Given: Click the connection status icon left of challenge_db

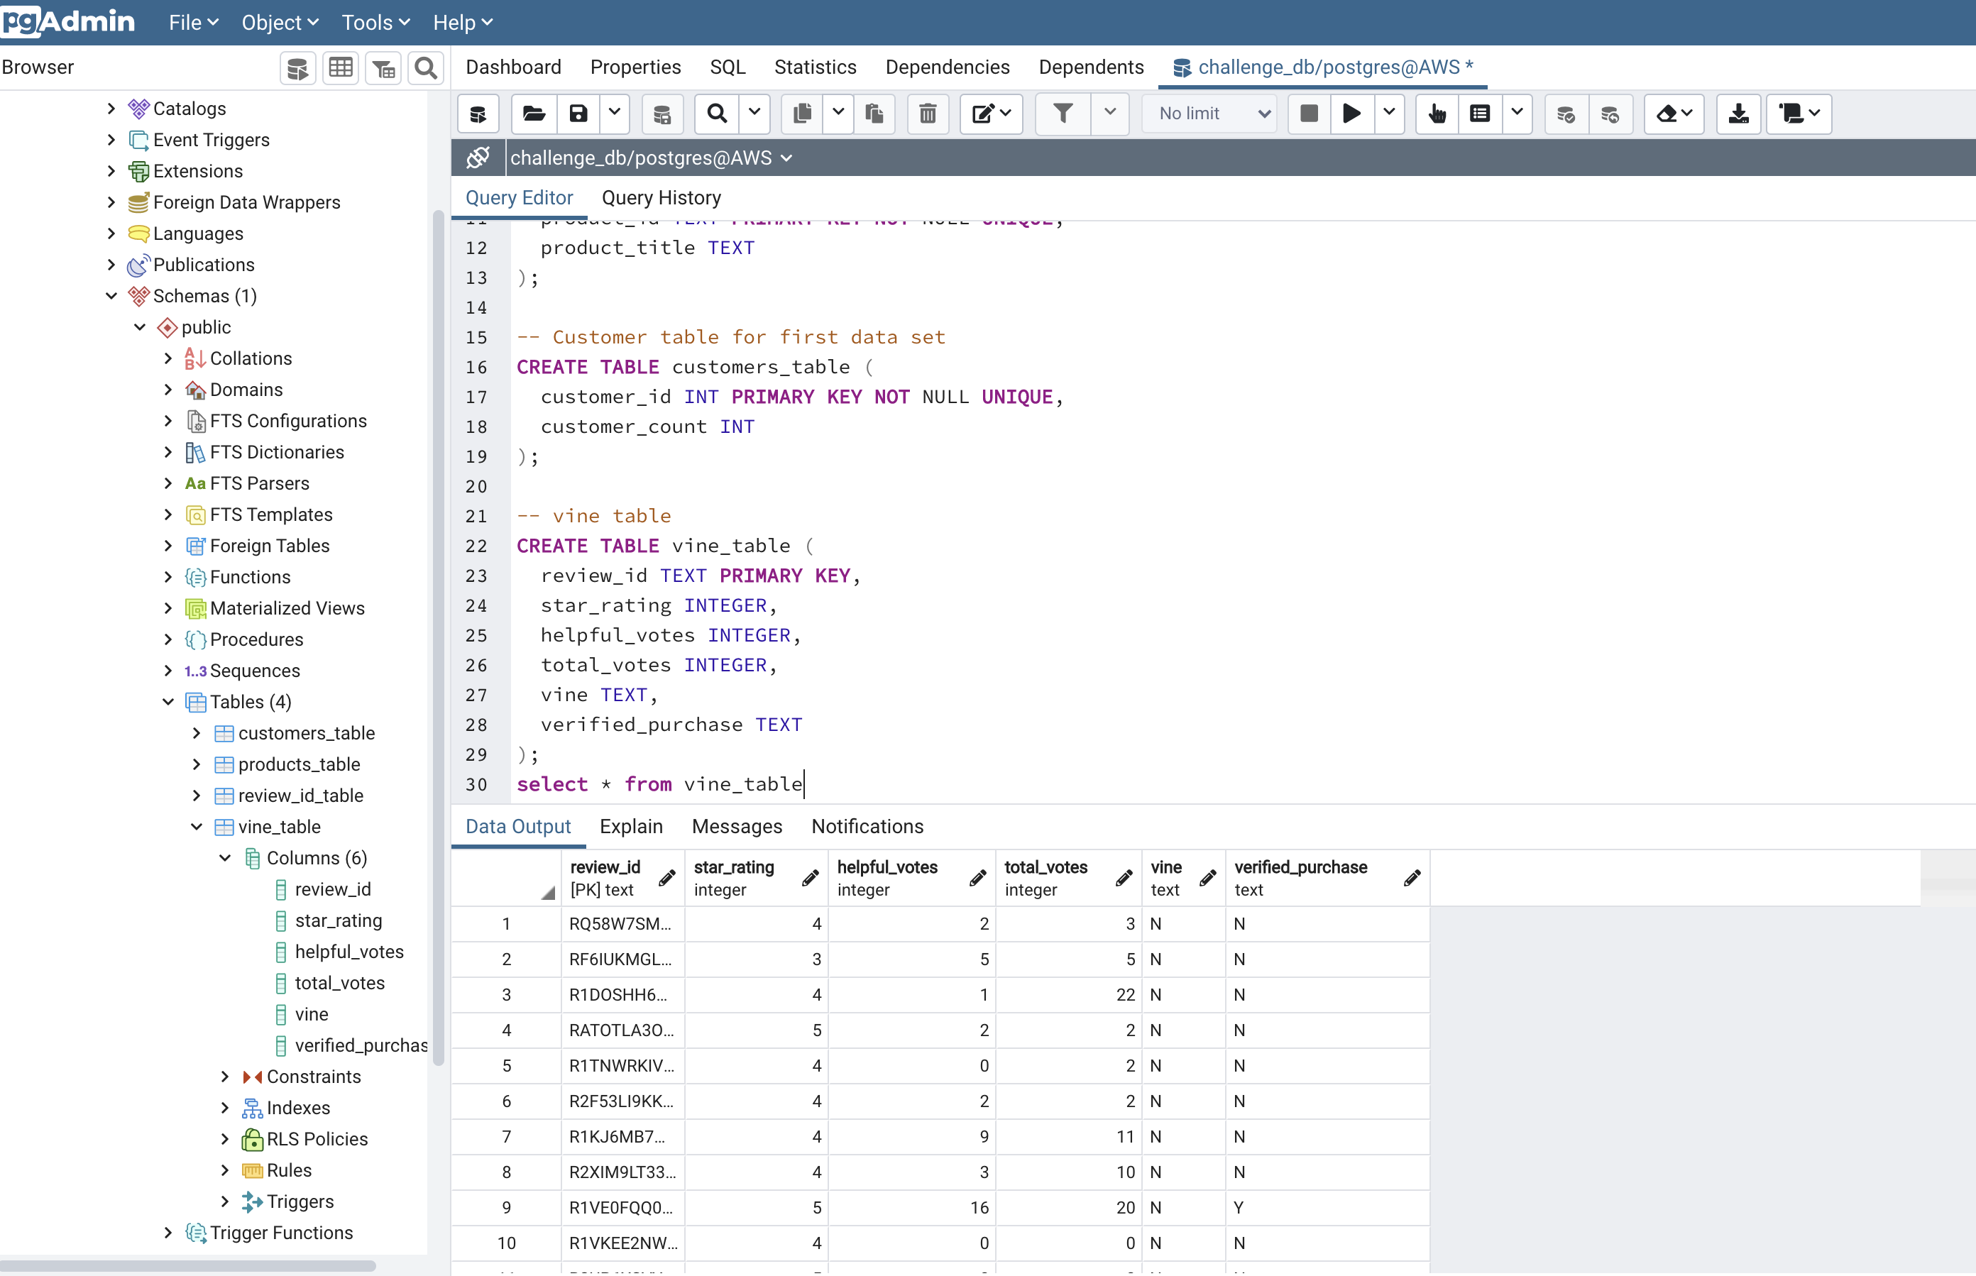Looking at the screenshot, I should (x=478, y=158).
